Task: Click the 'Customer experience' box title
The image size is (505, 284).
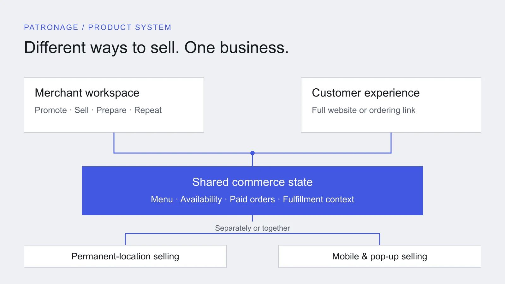Action: (366, 93)
